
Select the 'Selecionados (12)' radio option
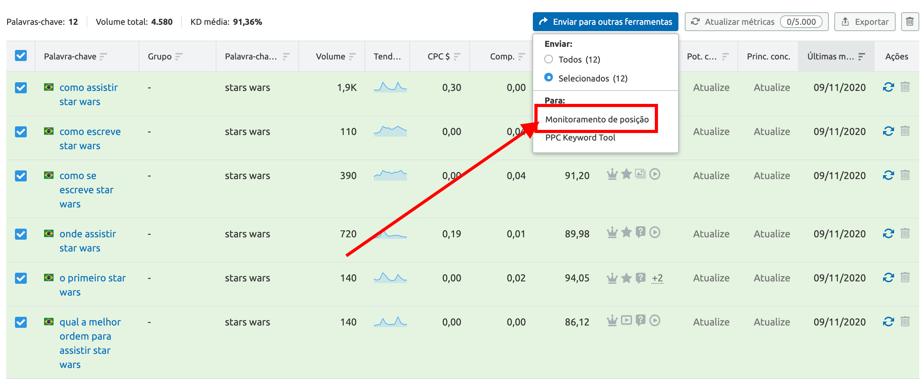click(x=549, y=78)
